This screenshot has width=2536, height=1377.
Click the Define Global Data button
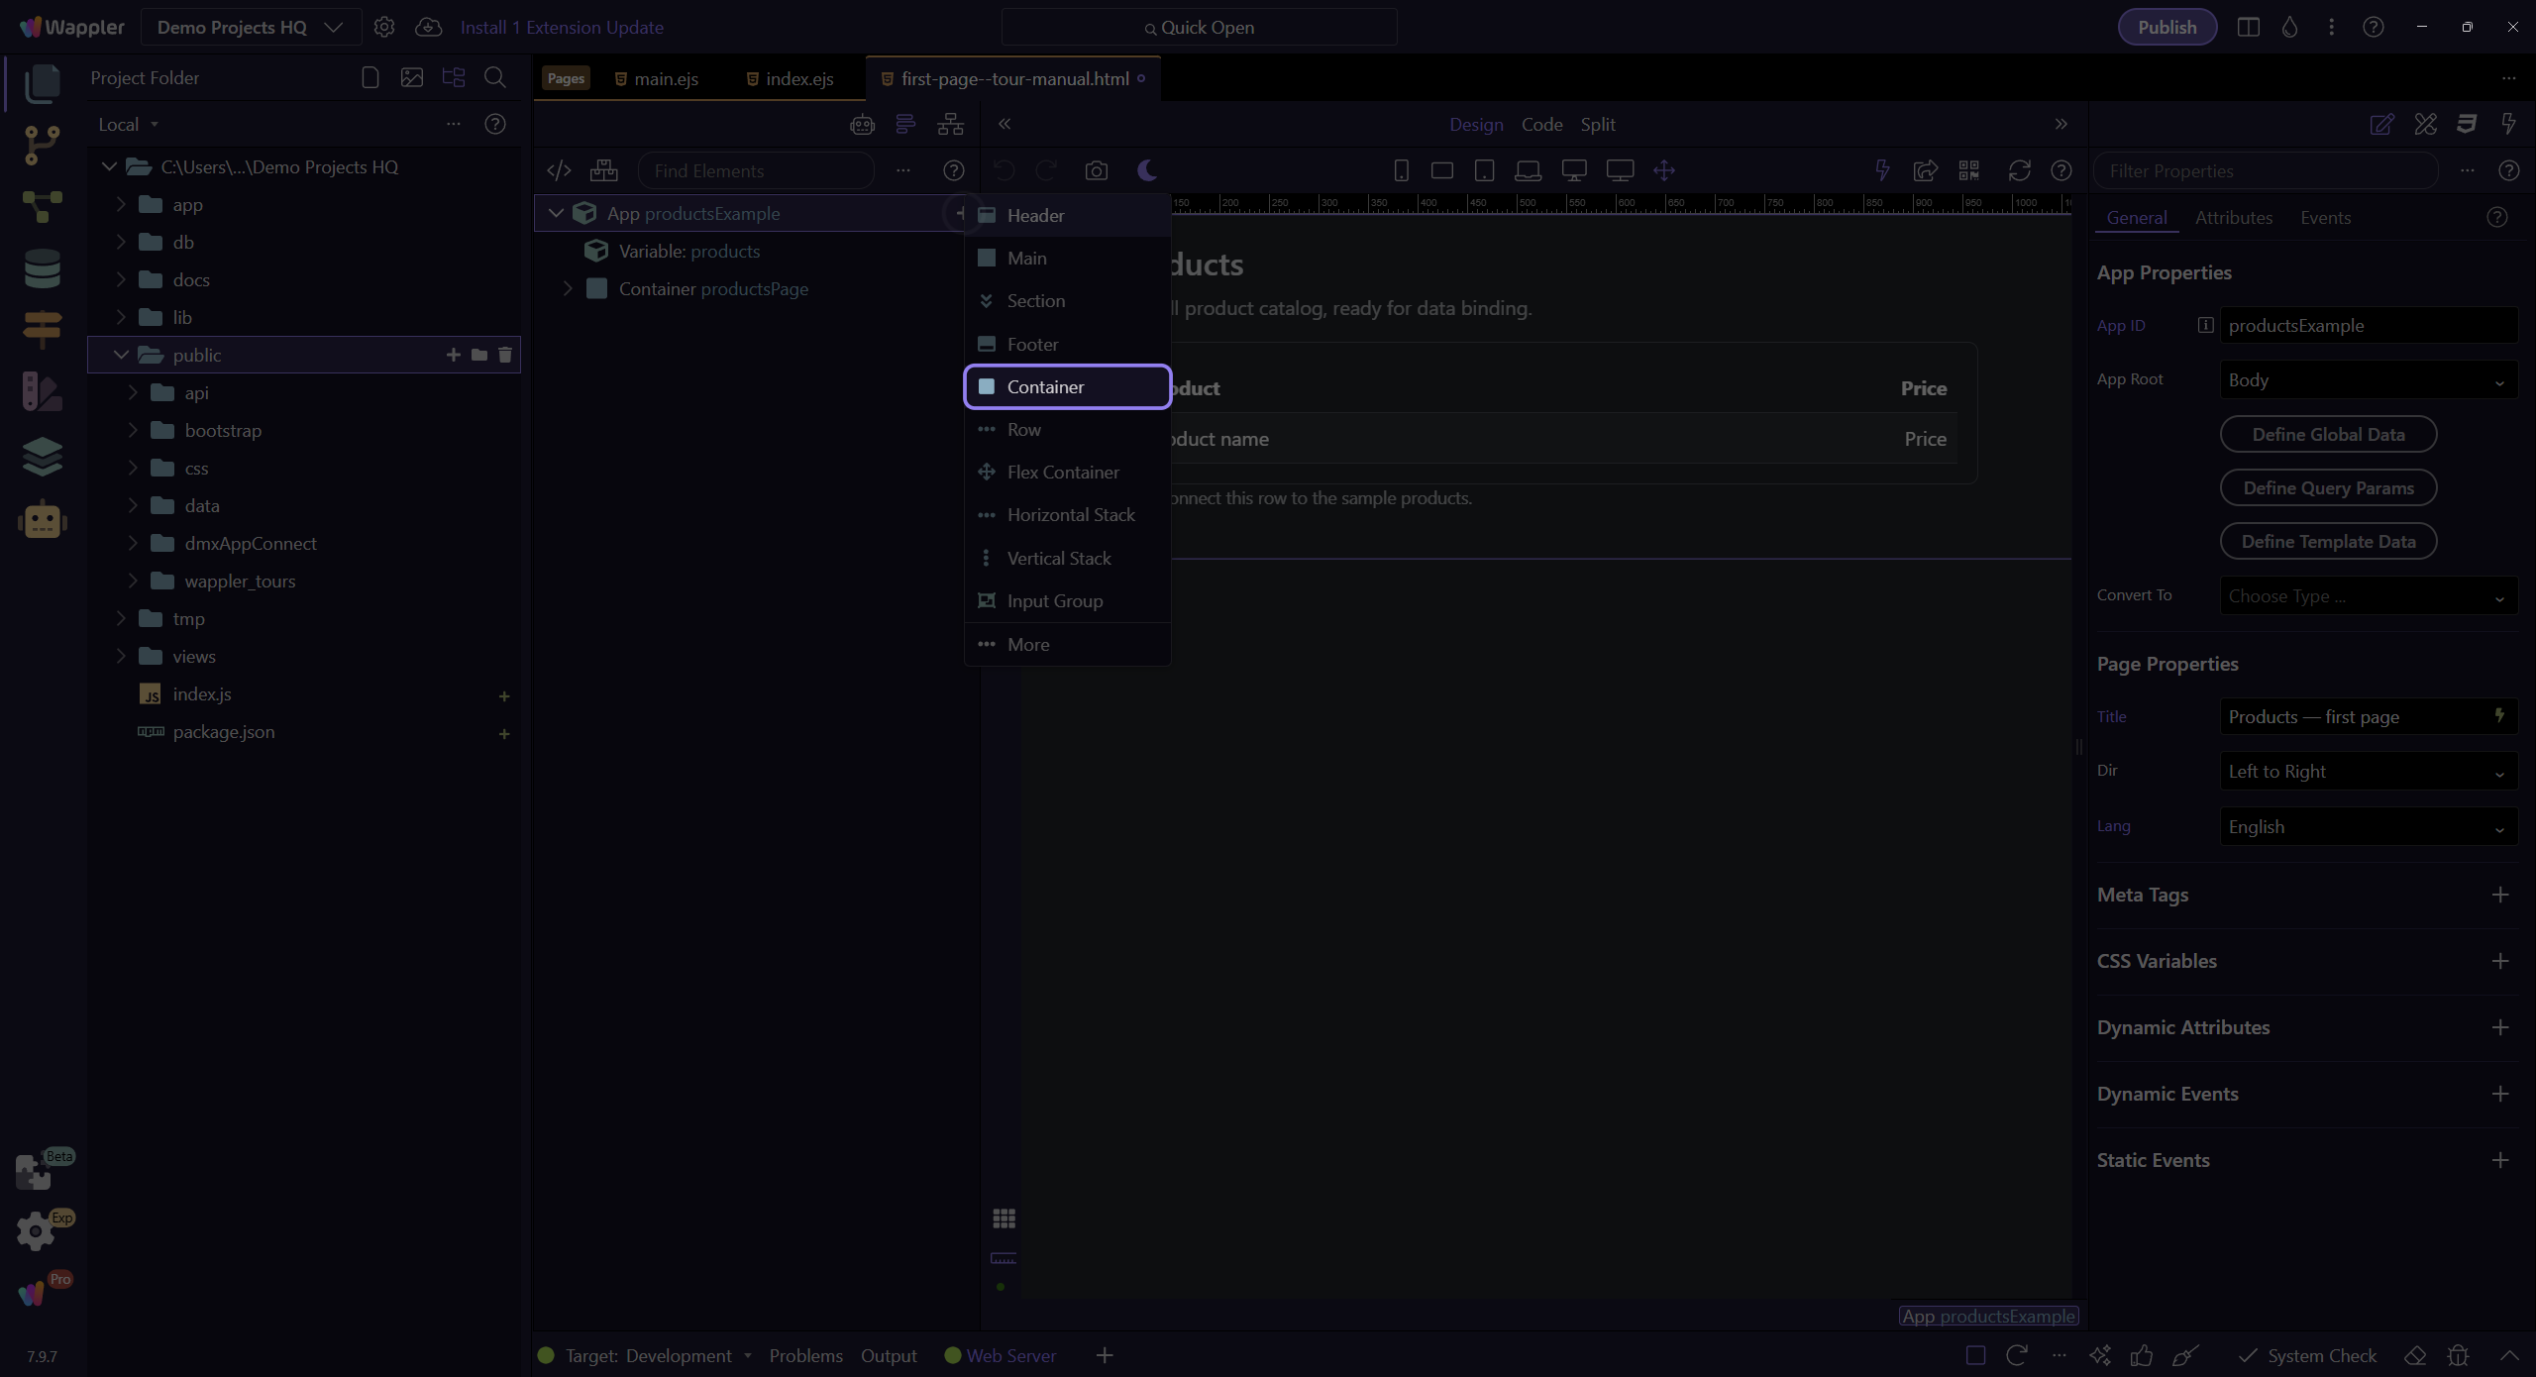[x=2328, y=434]
